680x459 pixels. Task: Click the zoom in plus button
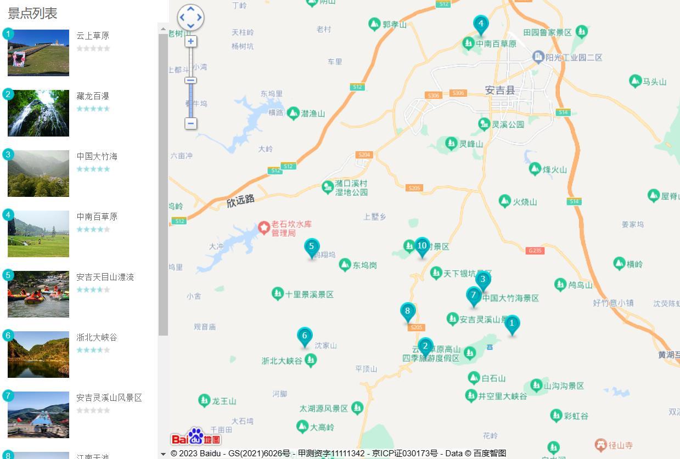(x=190, y=42)
